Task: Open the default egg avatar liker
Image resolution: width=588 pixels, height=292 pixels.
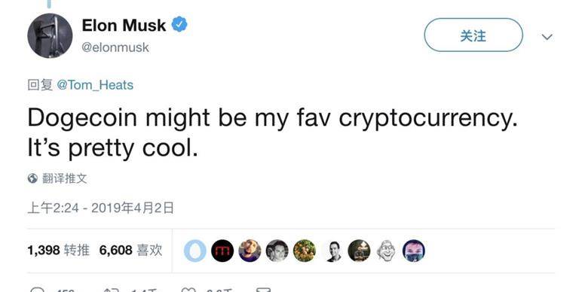Action: click(x=195, y=251)
